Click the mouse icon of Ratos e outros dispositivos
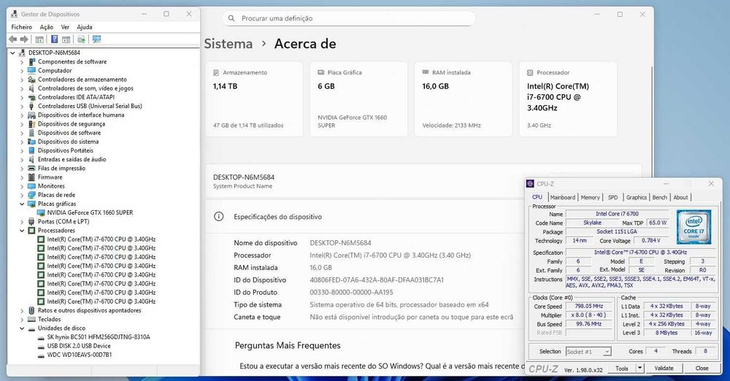730x381 pixels. pyautogui.click(x=31, y=310)
